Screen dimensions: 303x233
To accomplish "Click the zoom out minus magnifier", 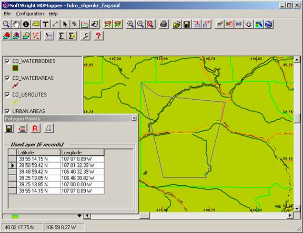I will (140, 24).
